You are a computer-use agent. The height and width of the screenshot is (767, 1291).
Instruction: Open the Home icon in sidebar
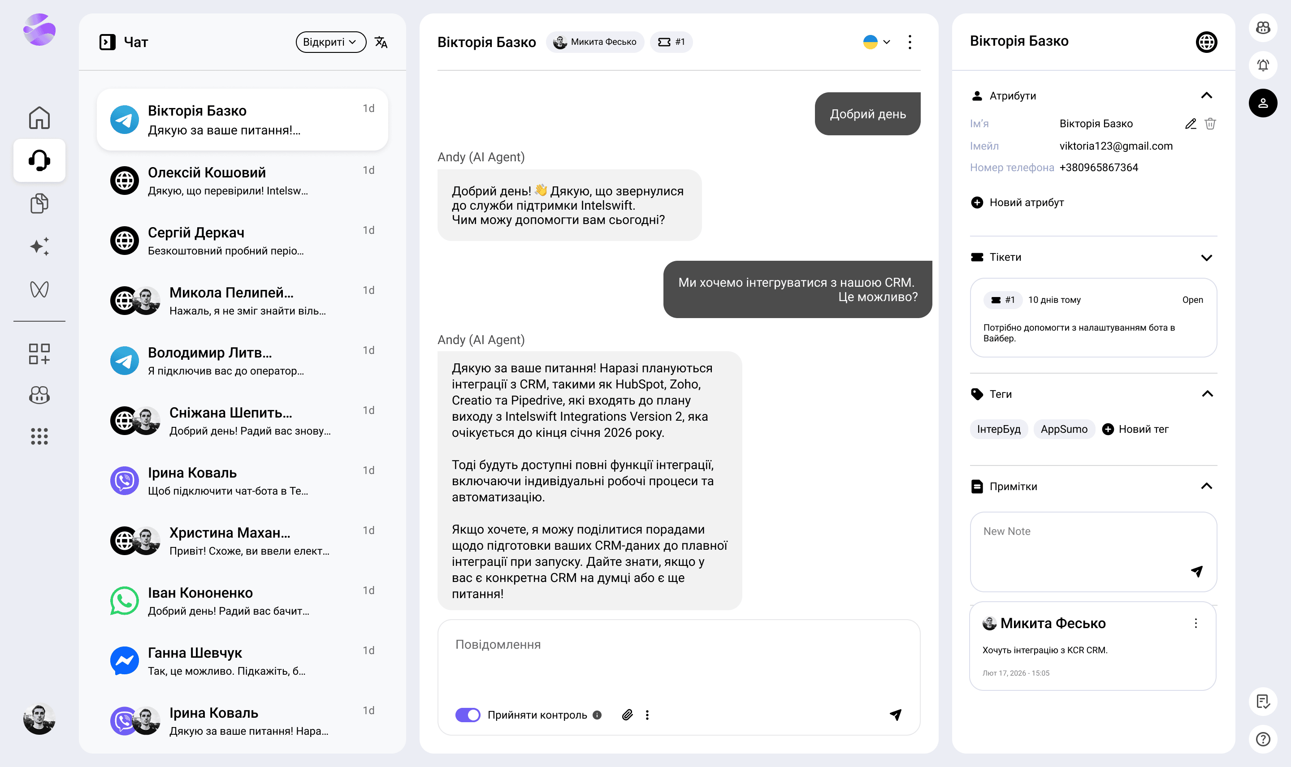(x=39, y=118)
